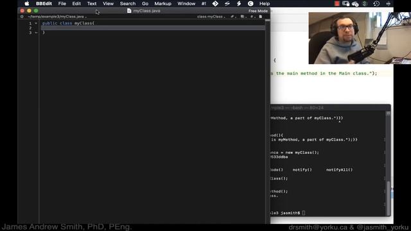The width and height of the screenshot is (411, 231).
Task: Open the Text menu
Action: tap(92, 4)
